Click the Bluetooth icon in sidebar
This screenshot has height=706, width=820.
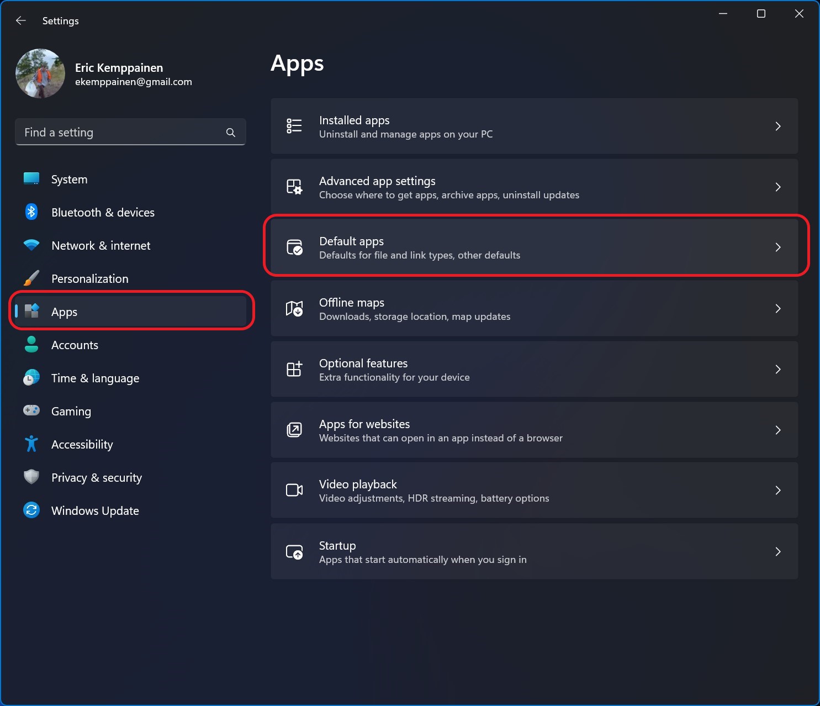point(31,212)
